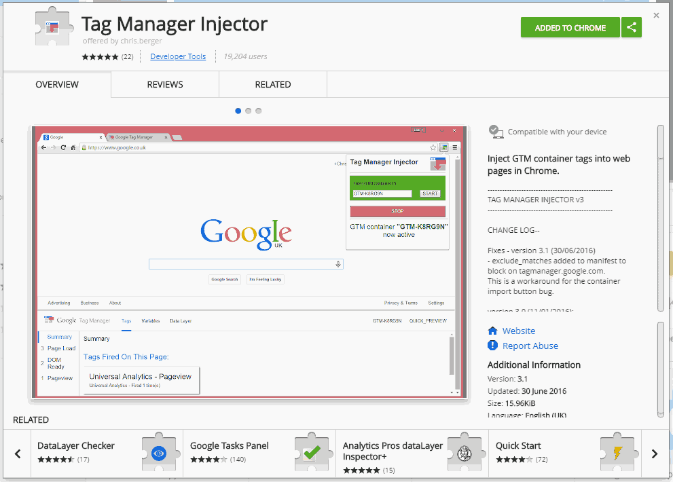Click the Size: 15.96KiB text

coord(511,403)
